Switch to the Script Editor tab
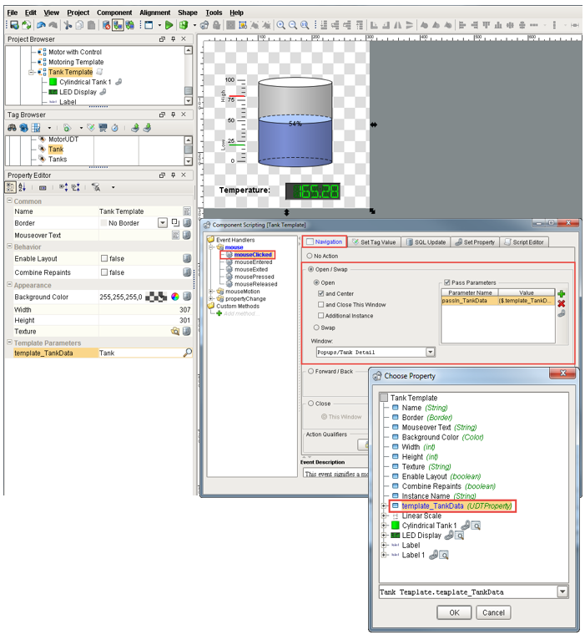Image resolution: width=585 pixels, height=640 pixels. tap(524, 242)
